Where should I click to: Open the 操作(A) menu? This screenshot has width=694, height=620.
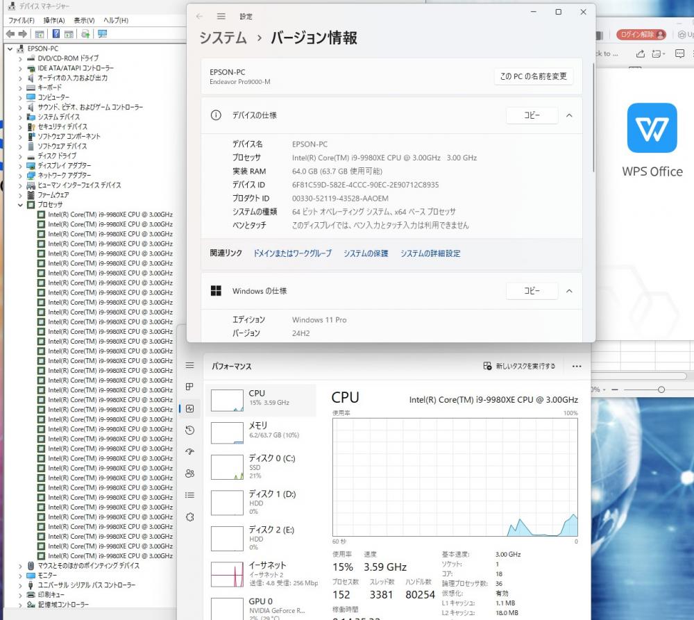tap(54, 20)
